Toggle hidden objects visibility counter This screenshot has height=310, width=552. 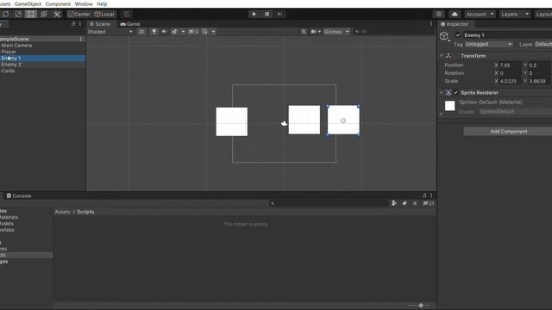193,32
